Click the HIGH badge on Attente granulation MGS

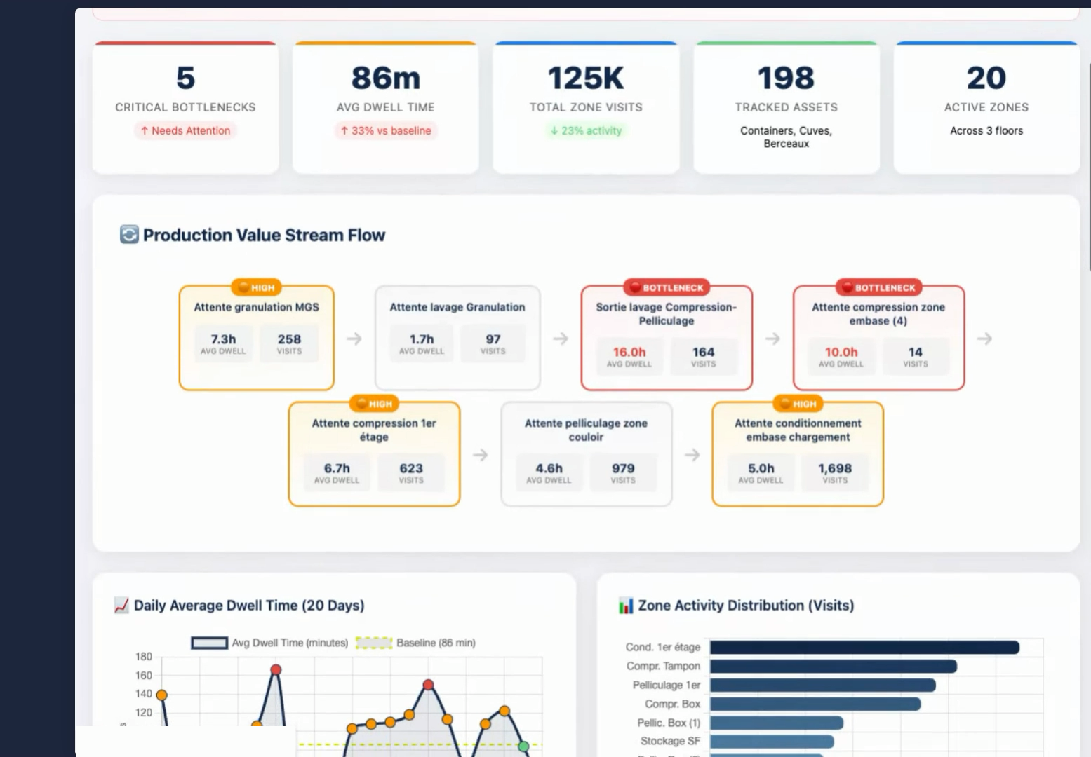coord(257,287)
